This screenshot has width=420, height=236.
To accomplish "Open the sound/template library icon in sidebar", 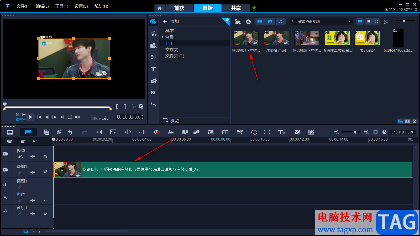I will click(x=153, y=34).
